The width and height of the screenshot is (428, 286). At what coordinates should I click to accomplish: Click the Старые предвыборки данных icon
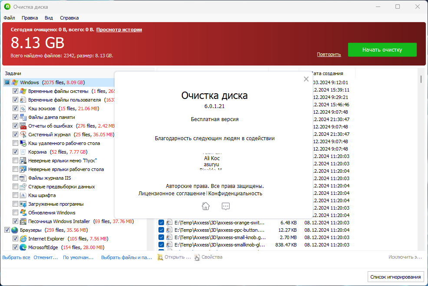[23, 187]
